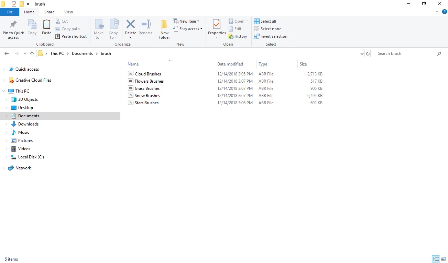Switch to large icons view in status bar
The image size is (448, 263).
(444, 259)
